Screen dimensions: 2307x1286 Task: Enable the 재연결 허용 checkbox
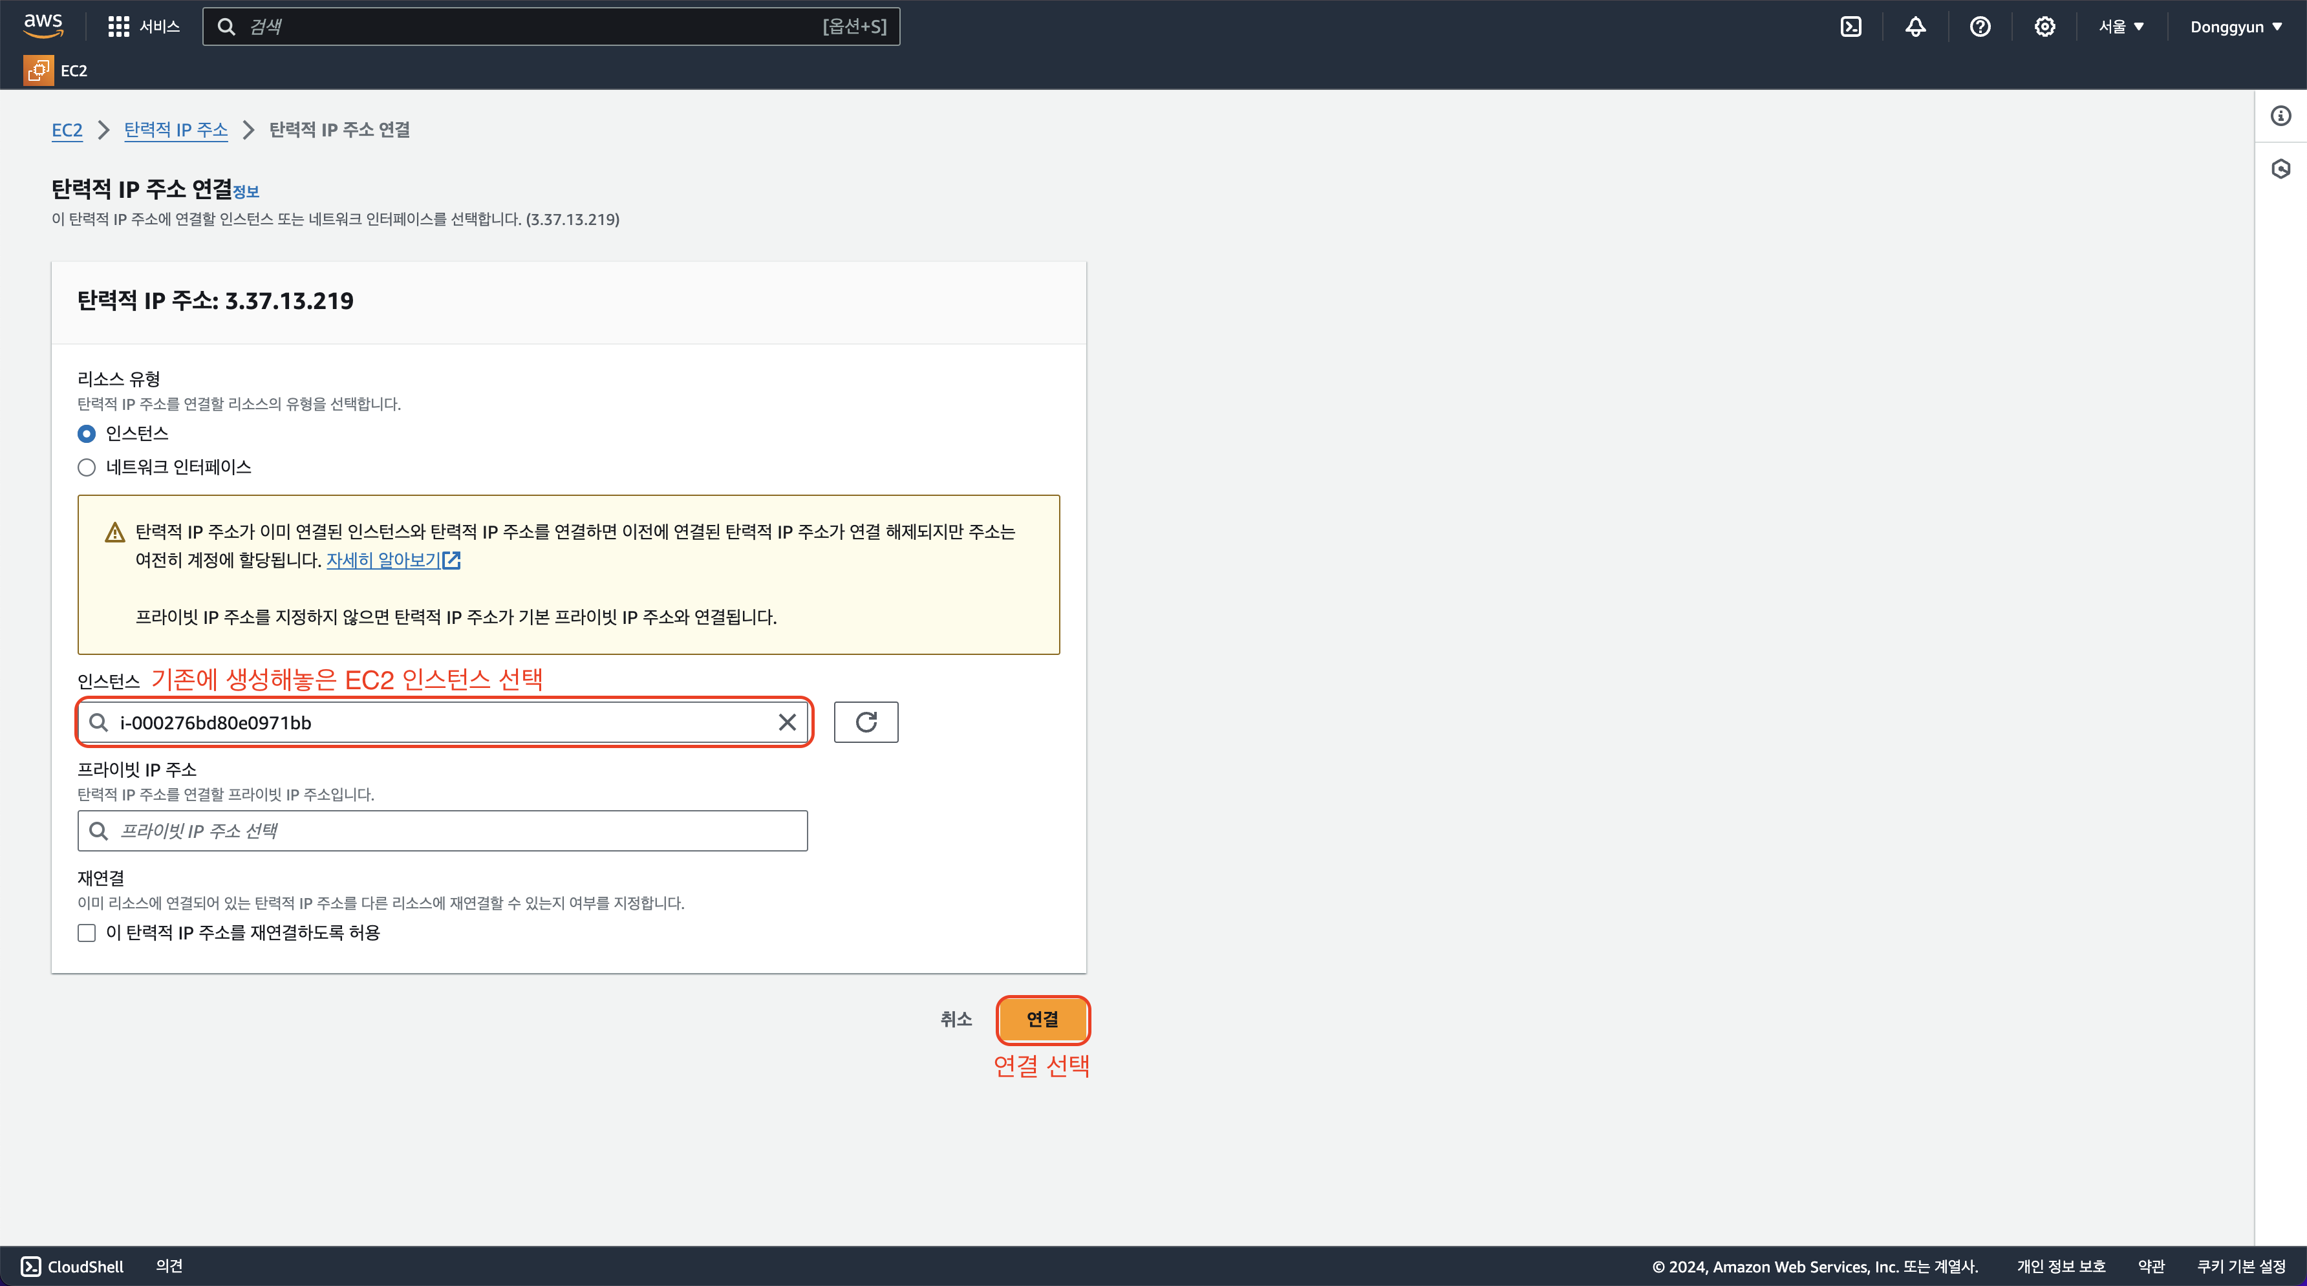(87, 933)
